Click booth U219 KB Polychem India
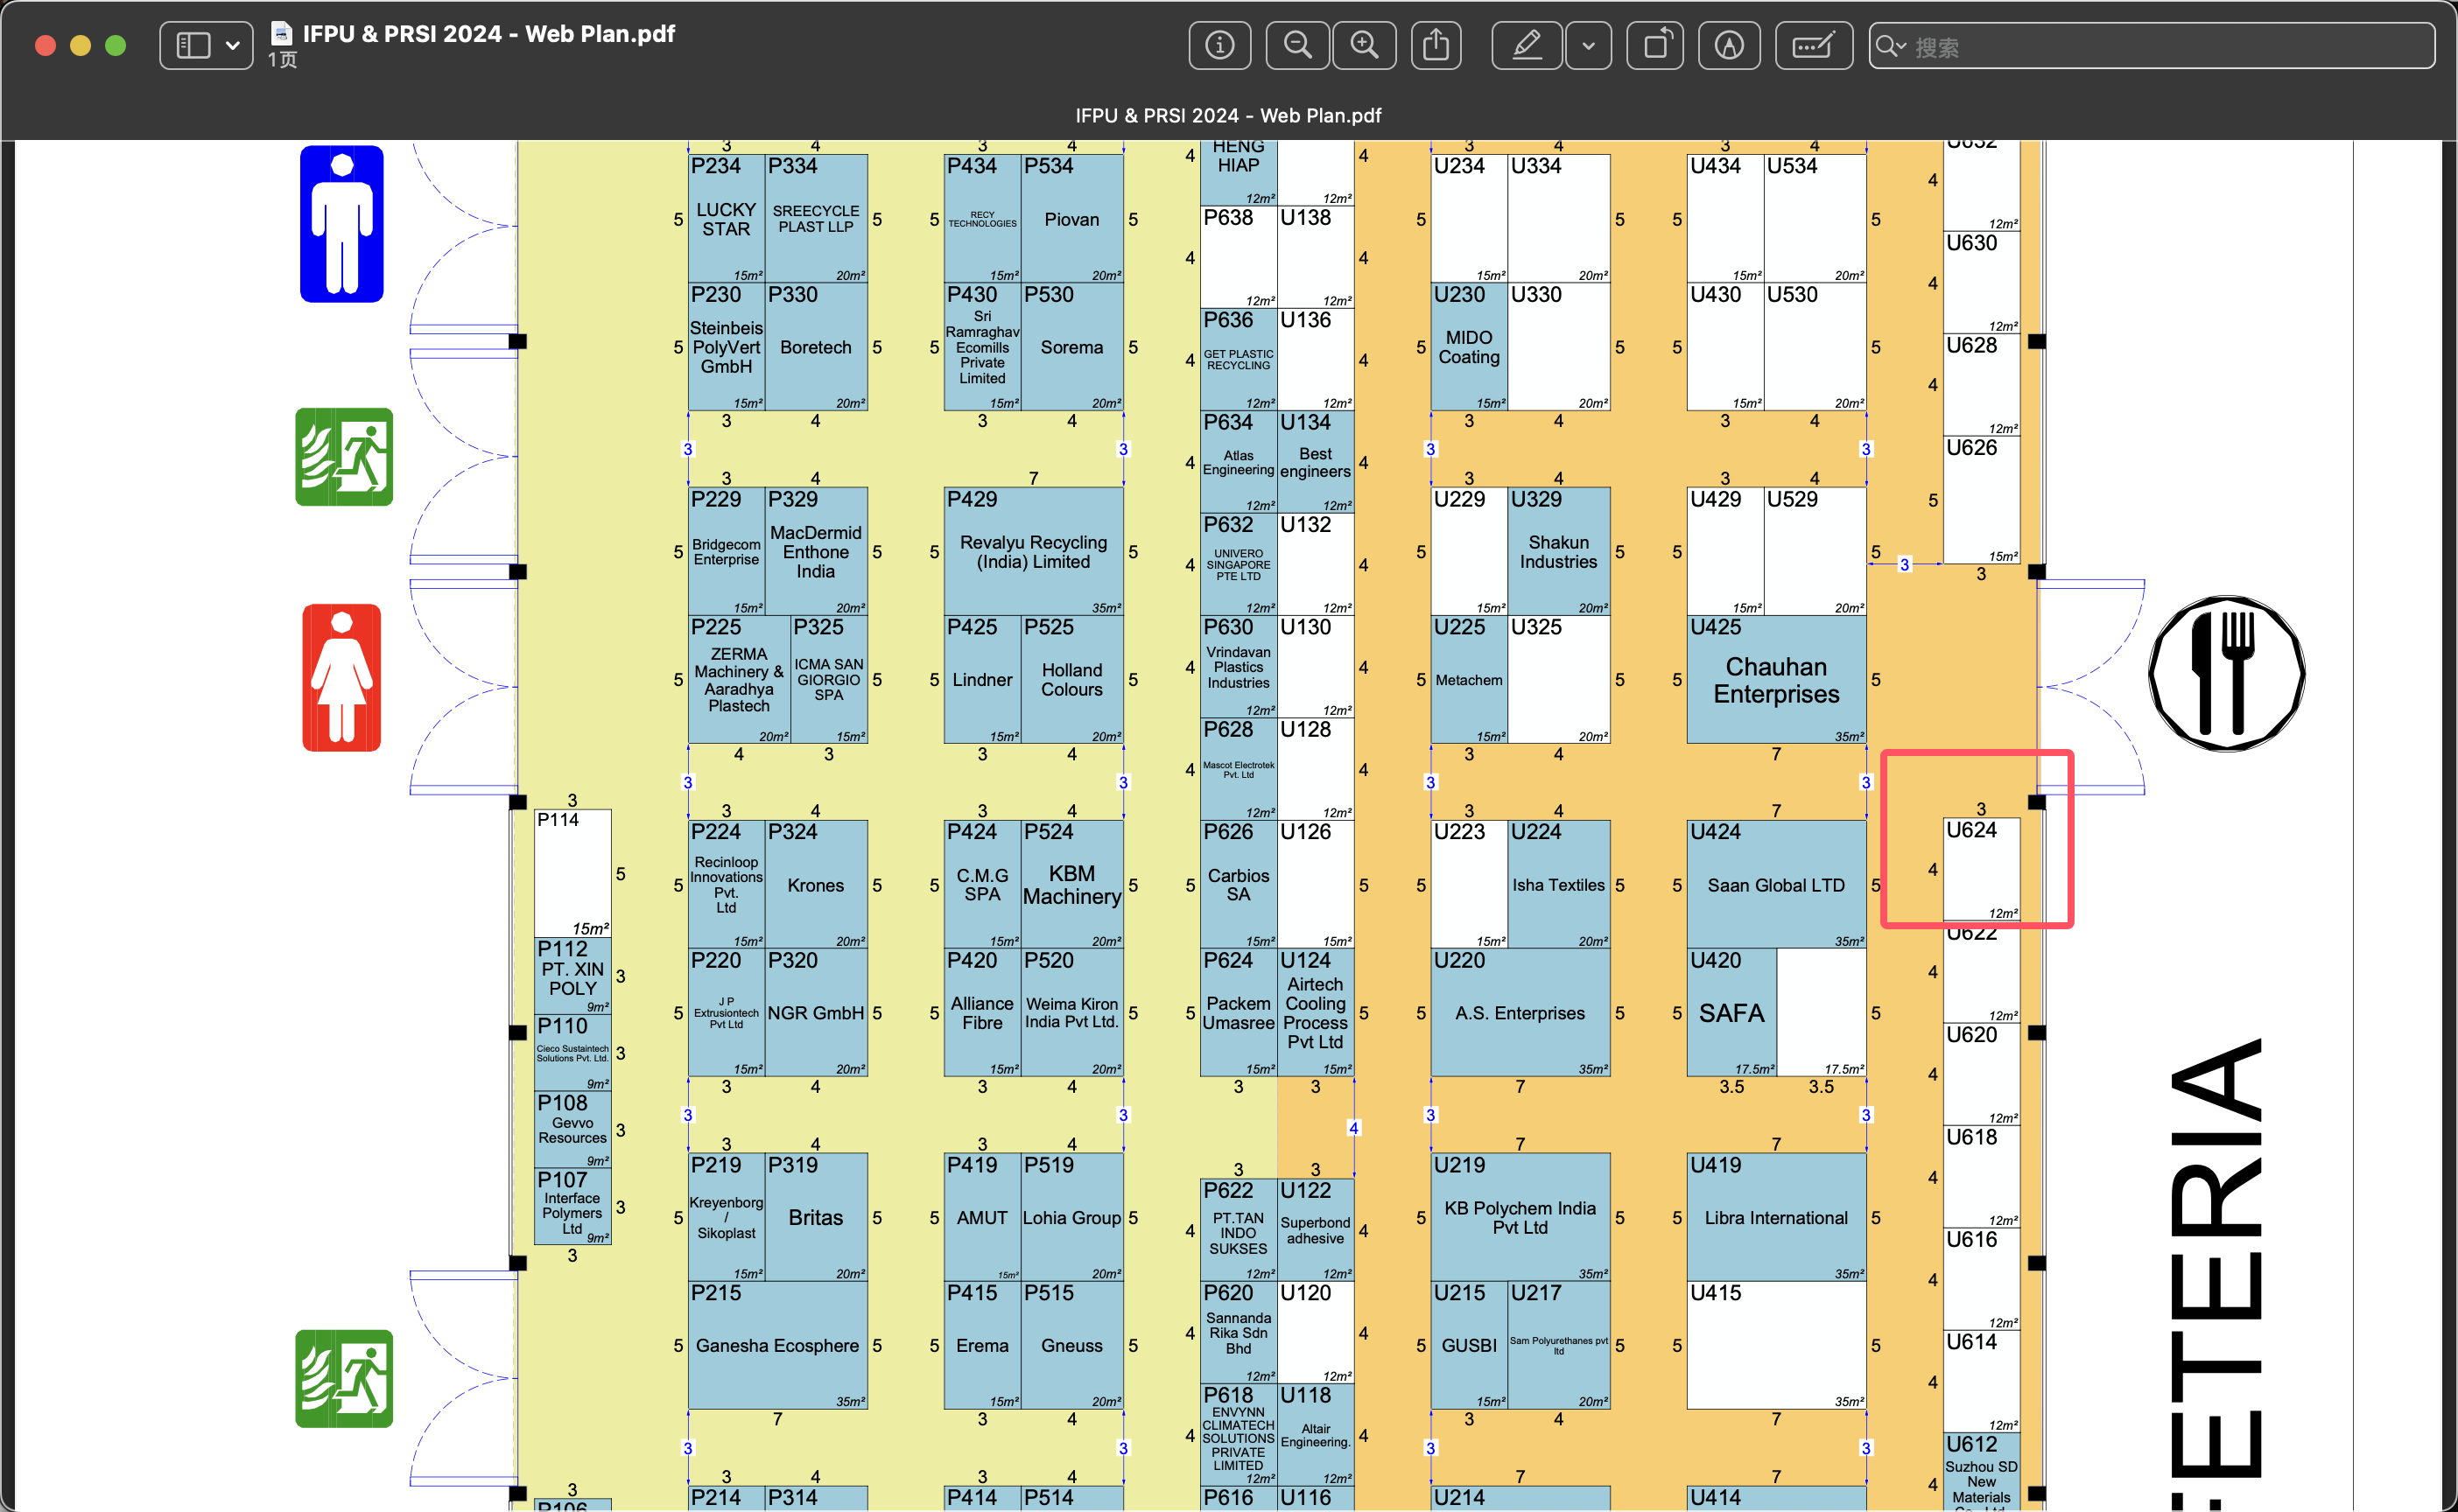The image size is (2458, 1512). click(x=1520, y=1217)
